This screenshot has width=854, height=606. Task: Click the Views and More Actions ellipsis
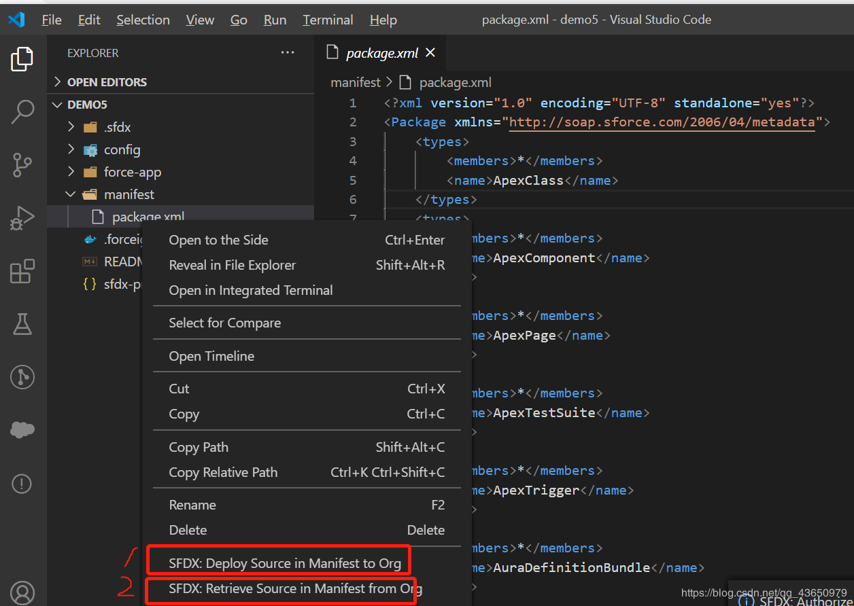click(287, 52)
